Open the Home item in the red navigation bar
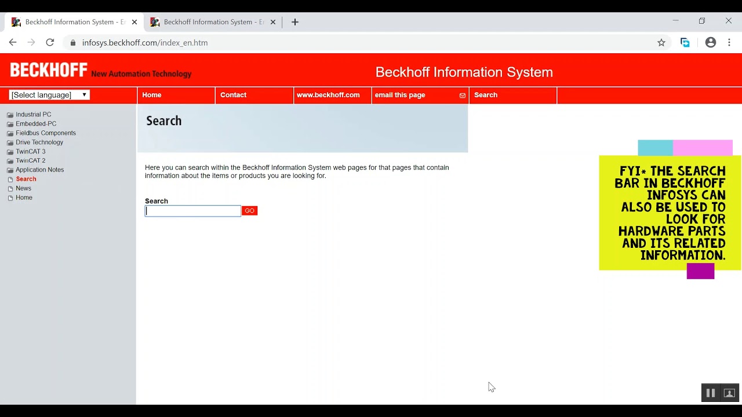 tap(152, 95)
